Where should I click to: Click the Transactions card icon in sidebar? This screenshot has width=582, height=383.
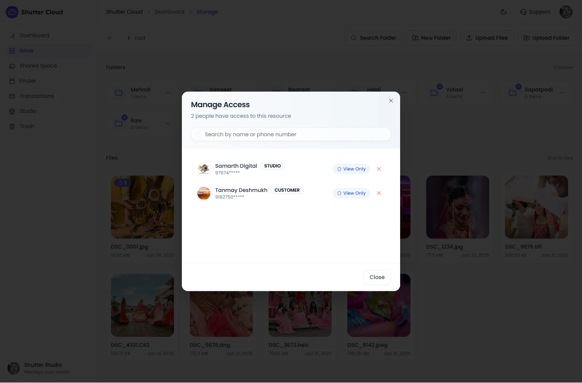12,96
